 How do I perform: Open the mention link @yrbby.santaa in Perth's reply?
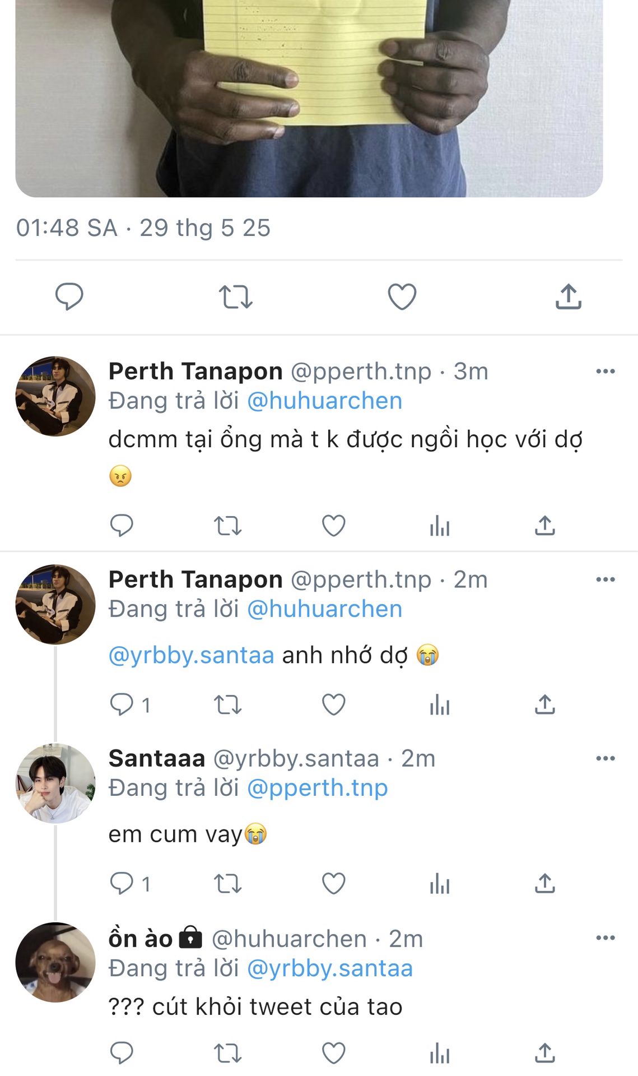(191, 655)
